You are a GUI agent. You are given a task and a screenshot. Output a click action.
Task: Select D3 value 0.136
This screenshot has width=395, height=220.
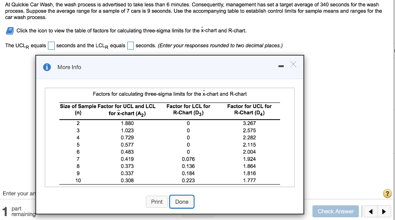[188, 166]
